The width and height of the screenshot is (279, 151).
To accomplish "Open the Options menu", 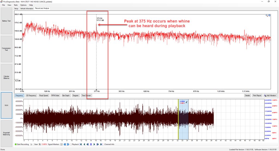I will (x=23, y=5).
